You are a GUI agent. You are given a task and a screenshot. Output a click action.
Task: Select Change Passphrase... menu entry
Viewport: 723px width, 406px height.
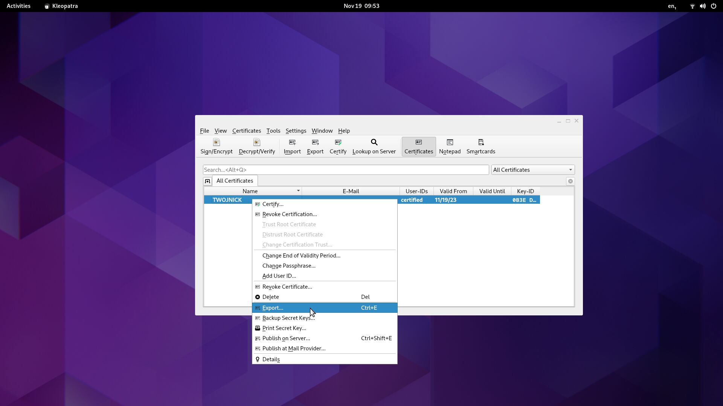(288, 266)
